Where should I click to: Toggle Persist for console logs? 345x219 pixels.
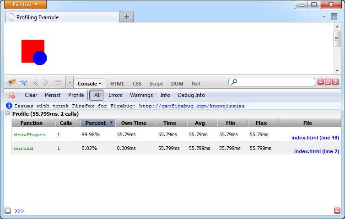click(53, 95)
